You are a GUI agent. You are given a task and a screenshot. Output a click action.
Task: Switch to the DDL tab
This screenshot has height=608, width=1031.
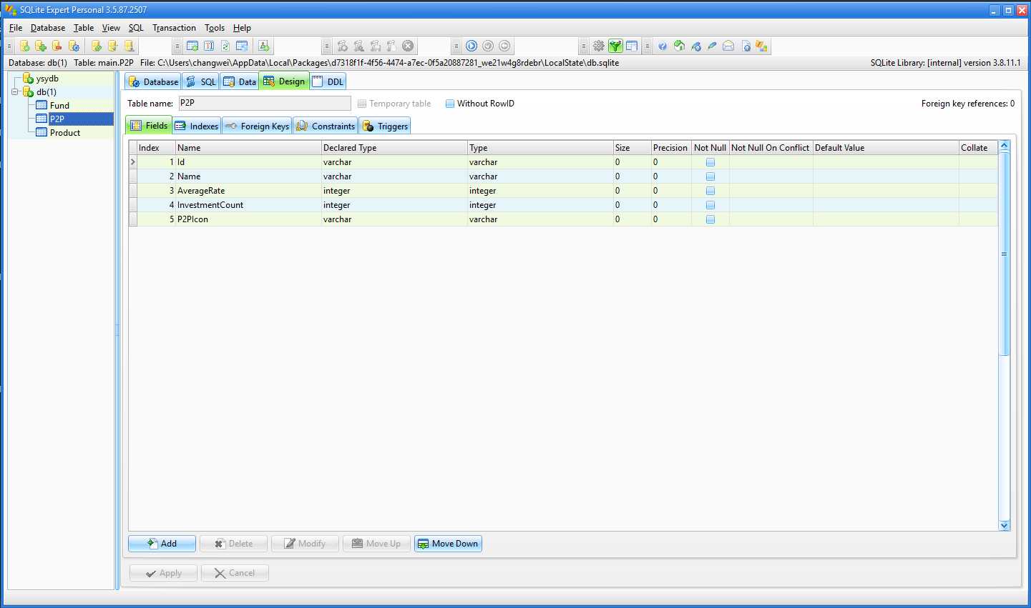(x=328, y=81)
